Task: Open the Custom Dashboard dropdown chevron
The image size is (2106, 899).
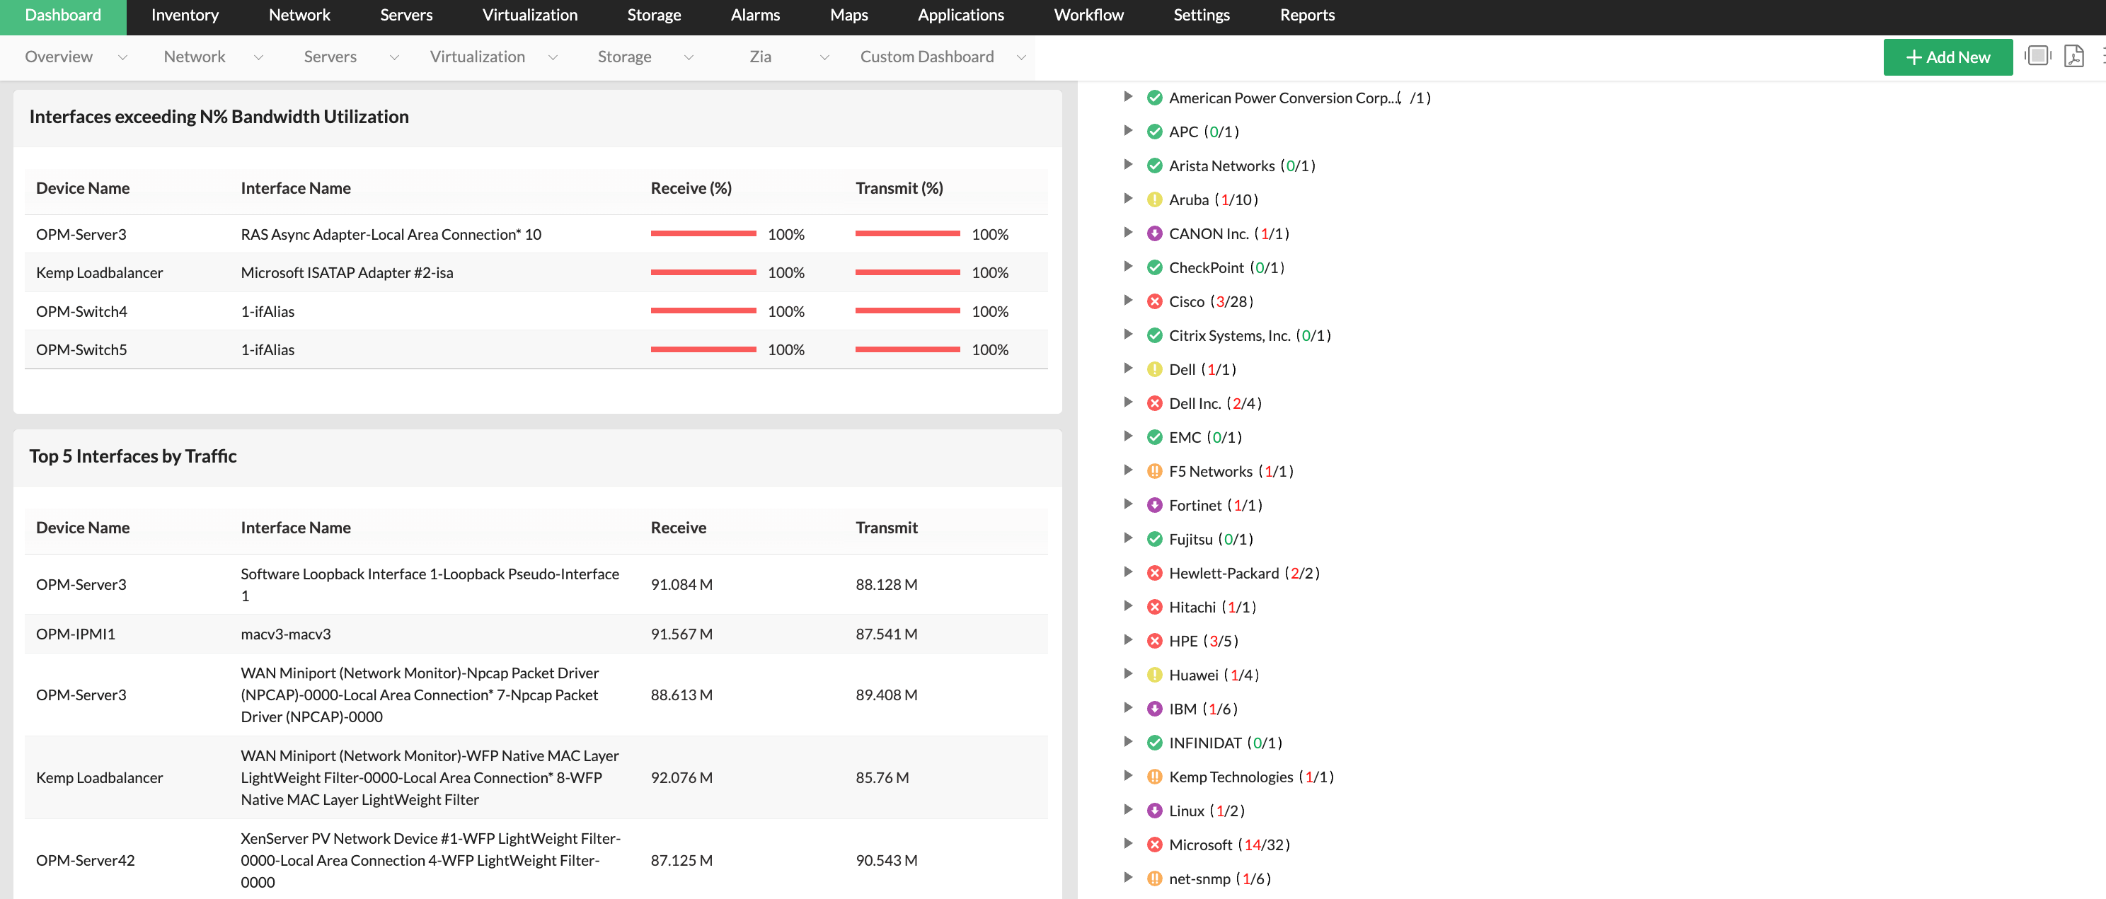Action: pyautogui.click(x=1021, y=57)
